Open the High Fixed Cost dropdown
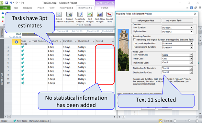 point(191,62)
